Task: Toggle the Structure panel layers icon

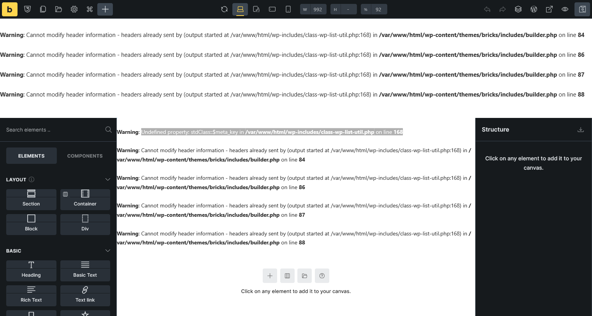Action: click(518, 9)
